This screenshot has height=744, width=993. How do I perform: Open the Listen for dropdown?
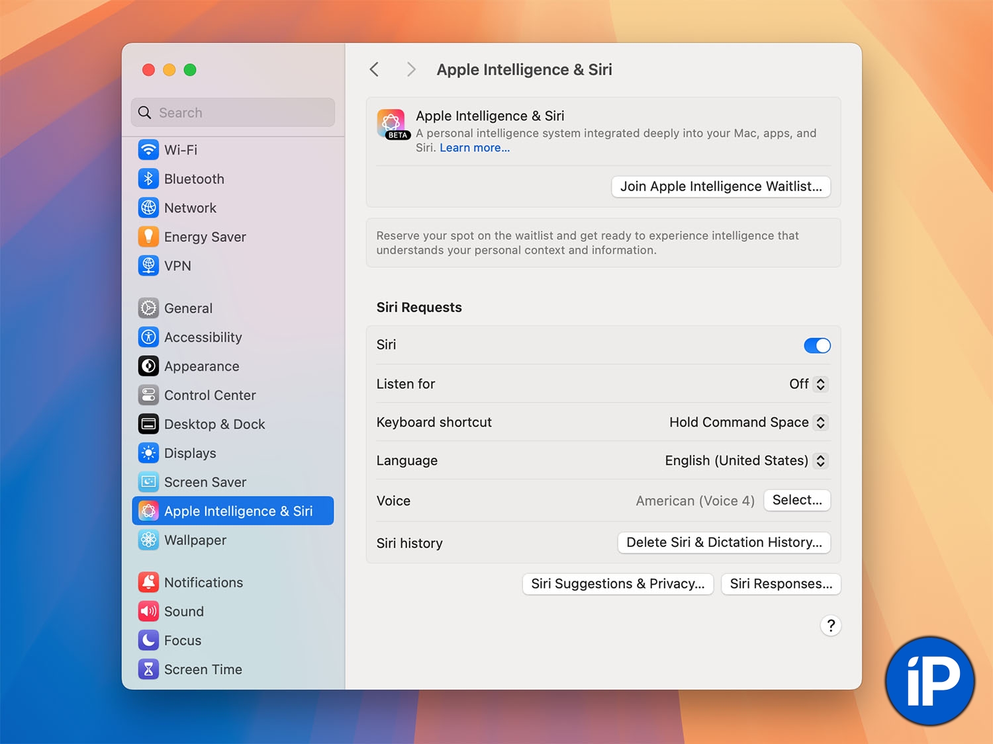pyautogui.click(x=809, y=384)
